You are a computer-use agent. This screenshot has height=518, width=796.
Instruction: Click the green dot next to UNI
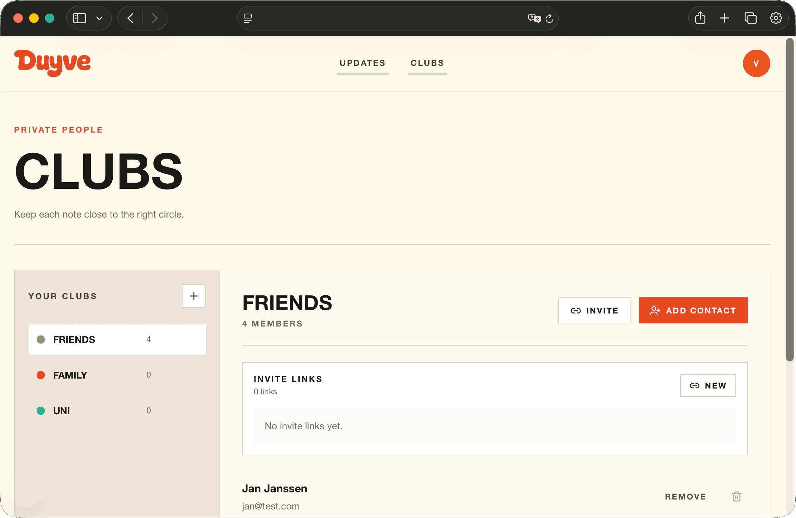[41, 410]
